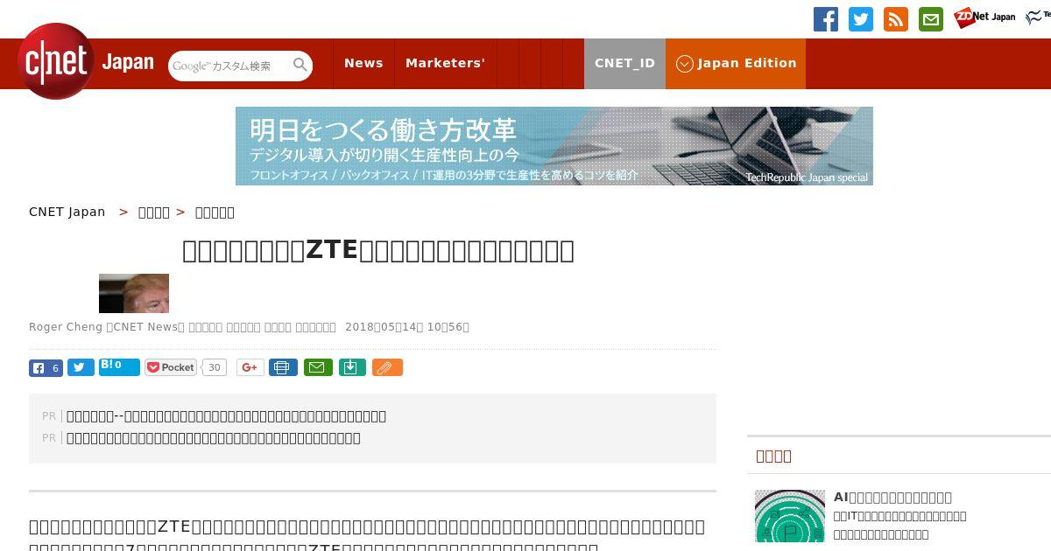Open the Facebook icon in top bar

pos(826,19)
